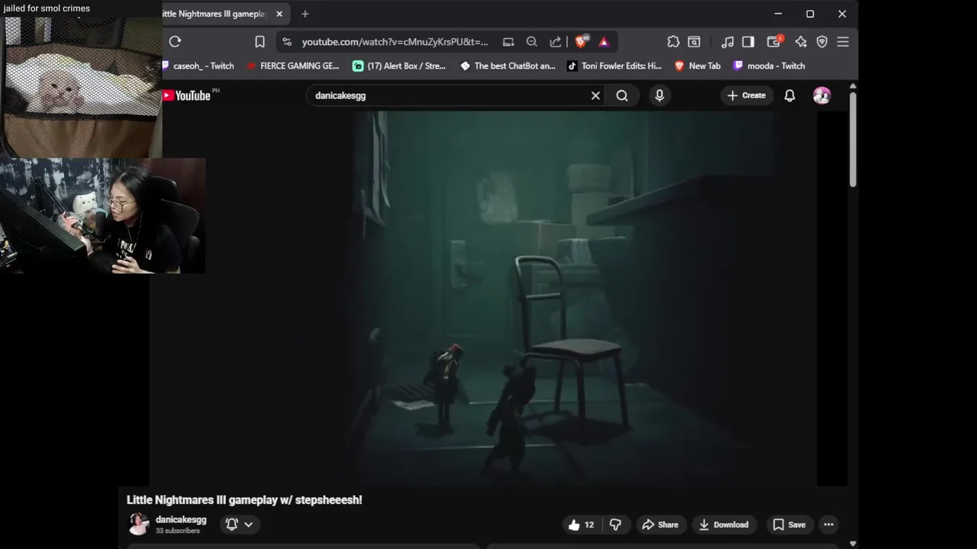Open the toolbar icon right of the extensions puzzle
Viewport: 977px width, 549px height.
coord(694,42)
